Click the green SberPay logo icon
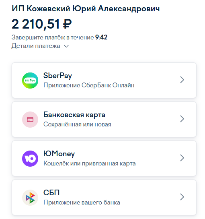This screenshot has width=205, height=219. [x=30, y=81]
